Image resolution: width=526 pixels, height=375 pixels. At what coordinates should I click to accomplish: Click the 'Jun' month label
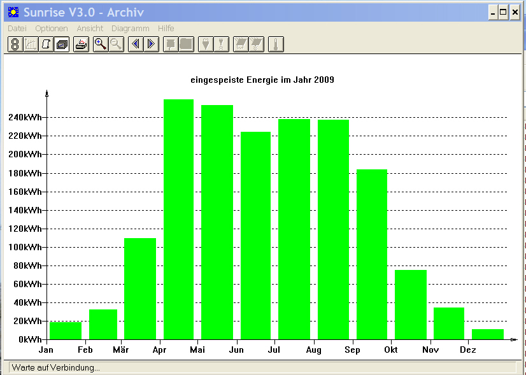(236, 350)
